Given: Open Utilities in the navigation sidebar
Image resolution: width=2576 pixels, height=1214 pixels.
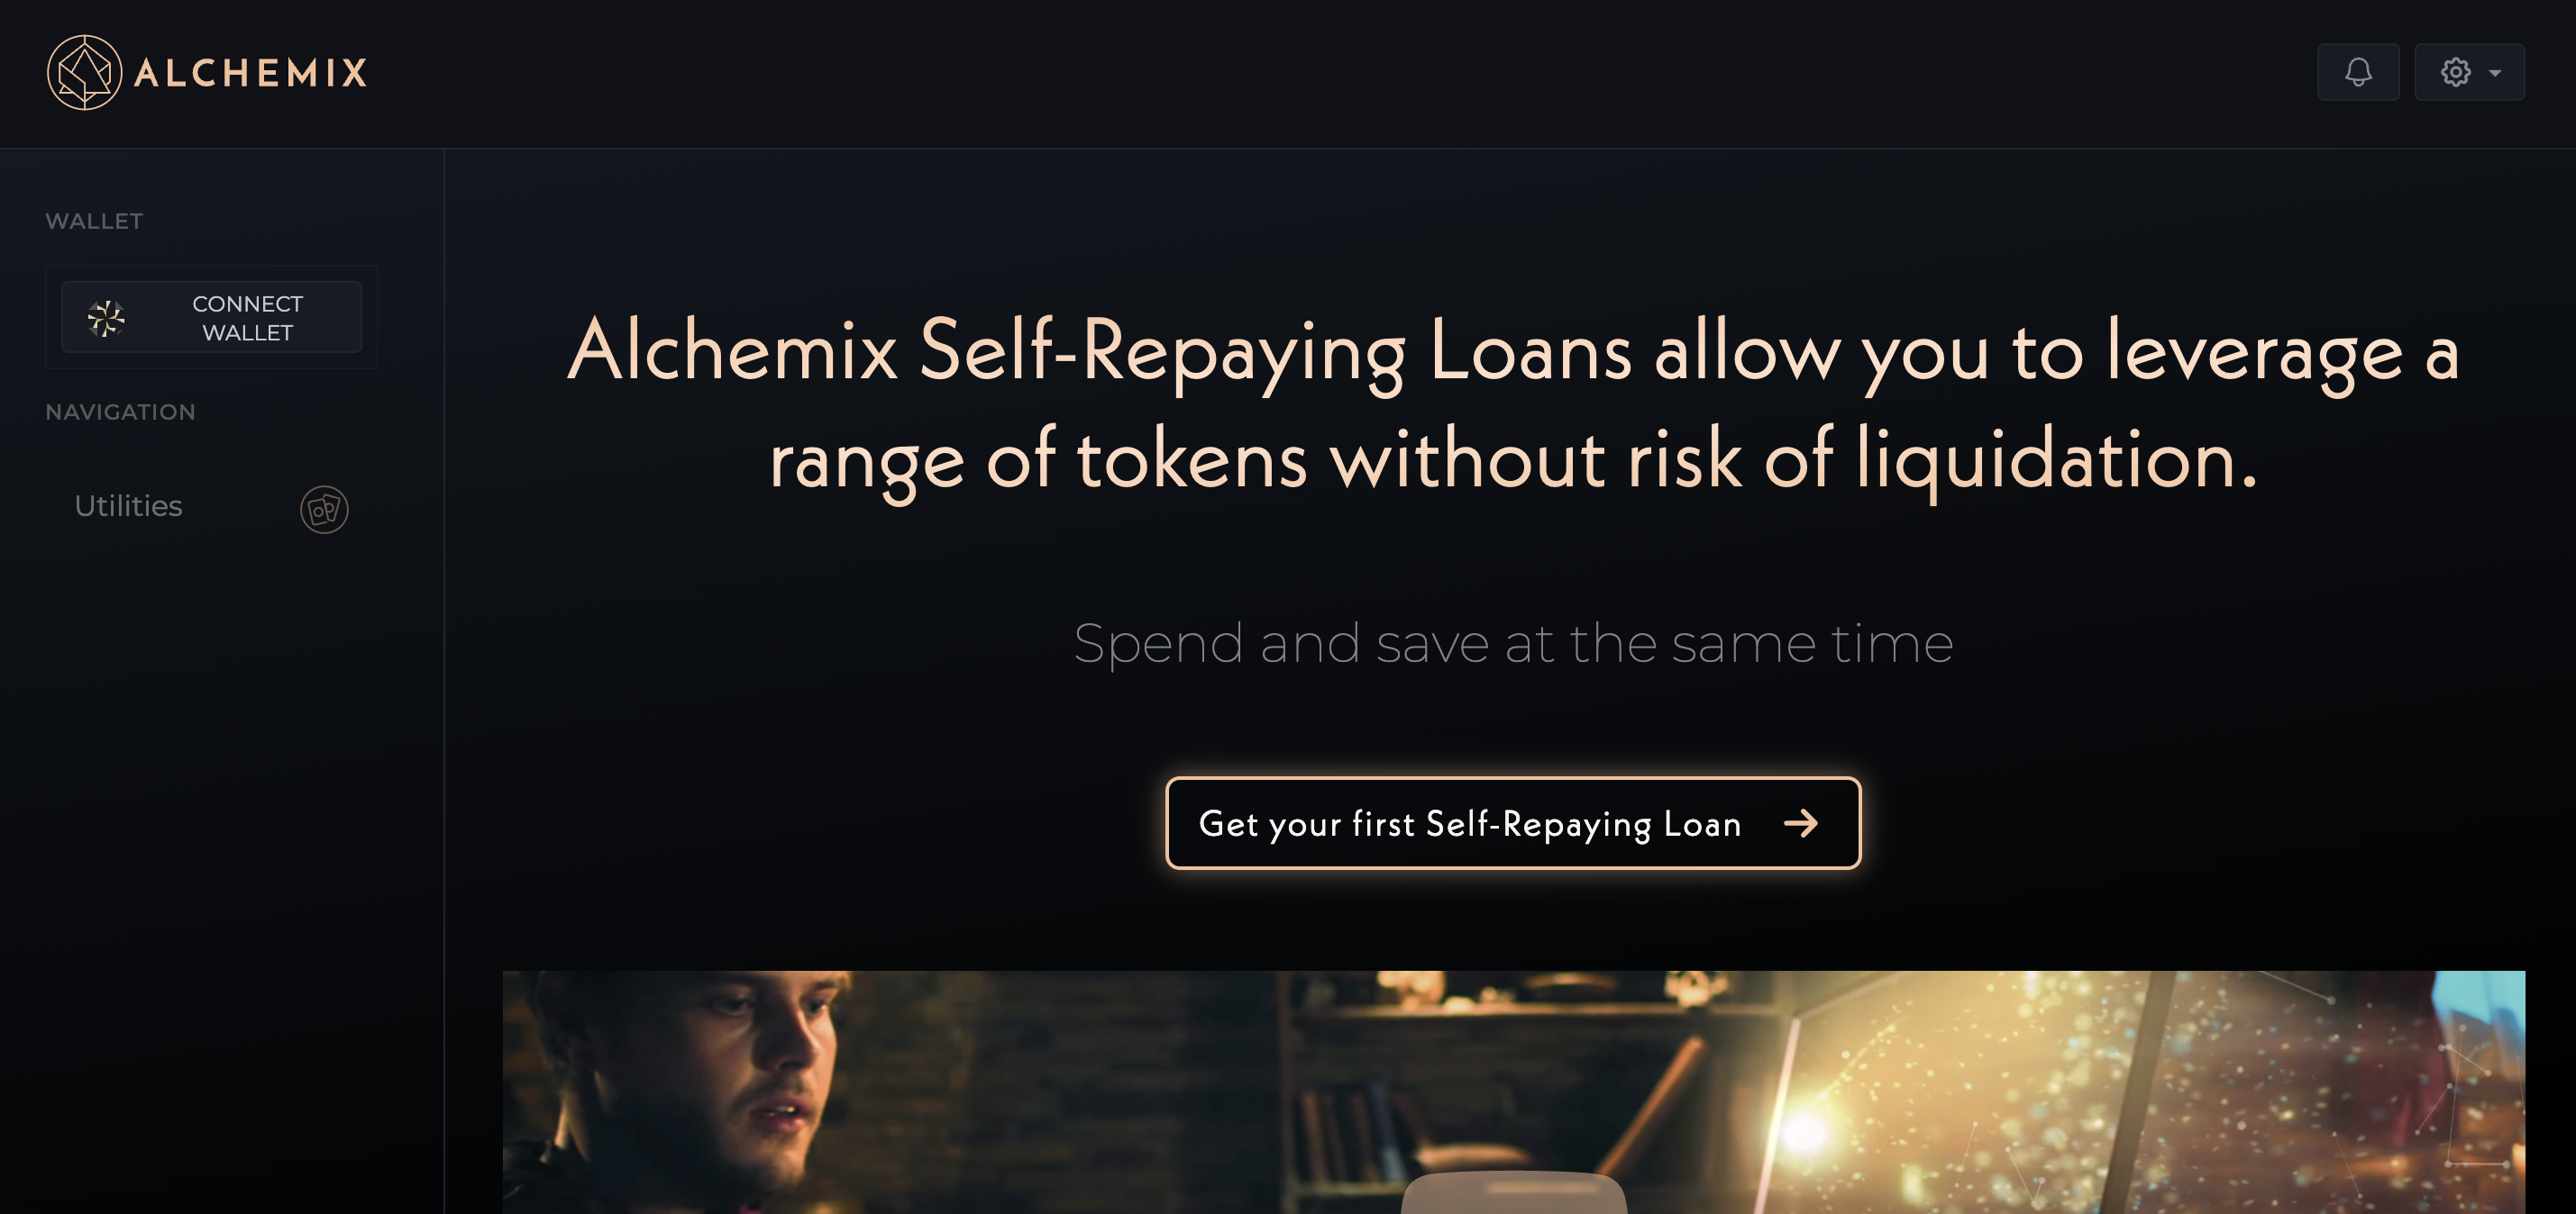Looking at the screenshot, I should point(128,506).
